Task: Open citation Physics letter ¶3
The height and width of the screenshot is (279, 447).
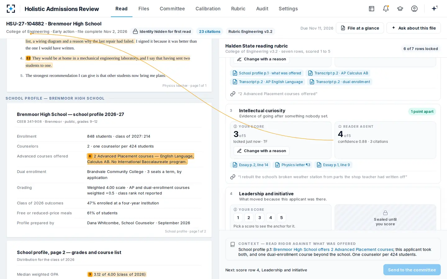Action: (x=293, y=165)
